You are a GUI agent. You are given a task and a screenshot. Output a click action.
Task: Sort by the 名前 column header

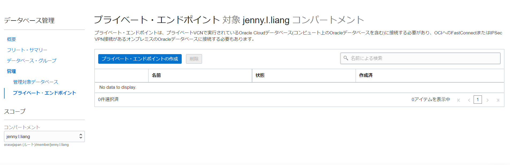click(x=157, y=75)
